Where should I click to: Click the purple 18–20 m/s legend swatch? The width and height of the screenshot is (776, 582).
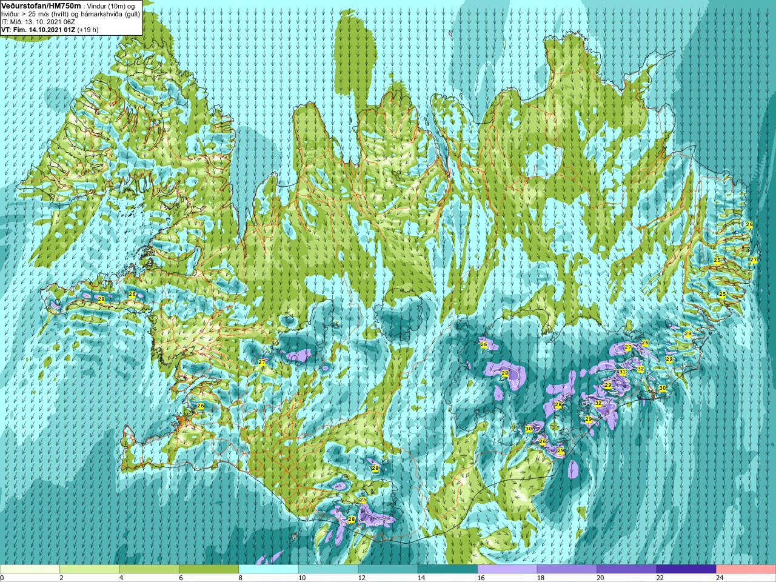(567, 569)
